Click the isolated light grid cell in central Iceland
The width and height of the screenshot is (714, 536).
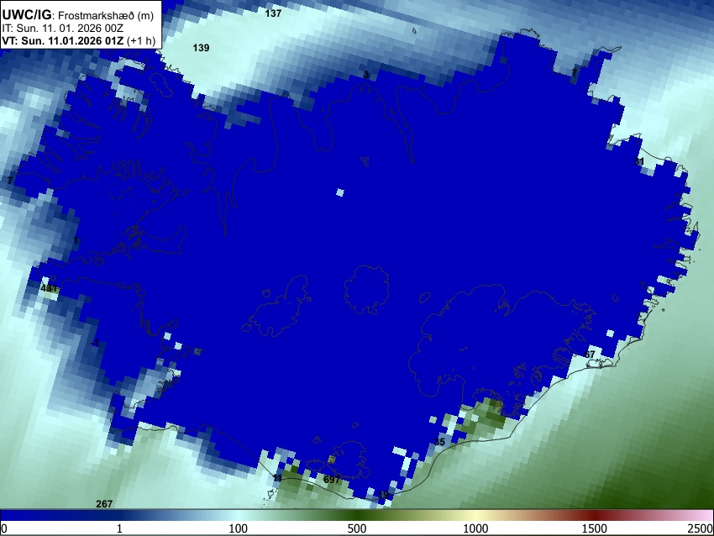339,192
